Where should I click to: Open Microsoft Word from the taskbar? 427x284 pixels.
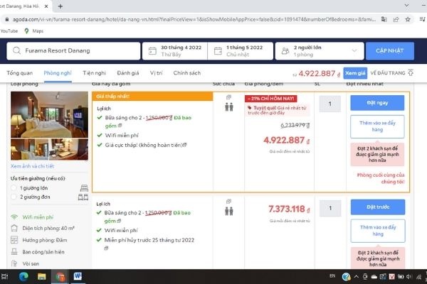78,275
